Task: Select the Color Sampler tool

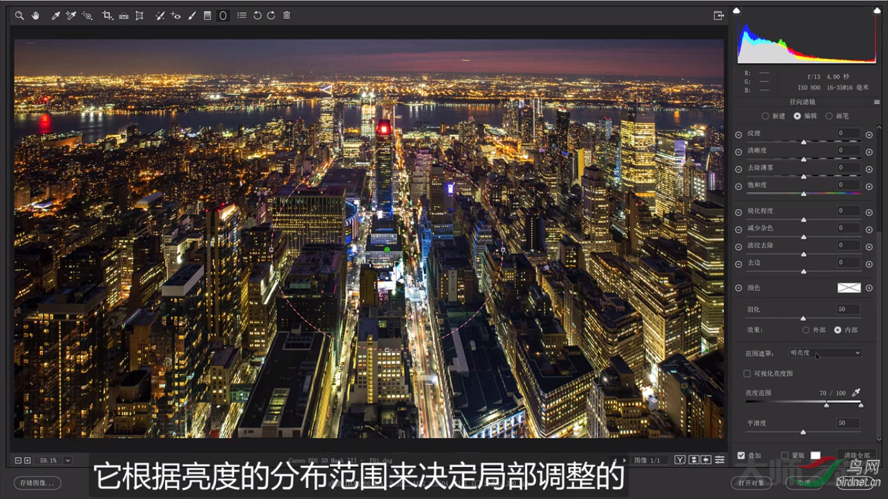Action: pyautogui.click(x=72, y=15)
